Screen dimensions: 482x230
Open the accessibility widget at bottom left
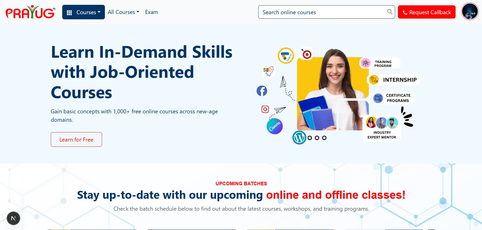click(x=13, y=218)
